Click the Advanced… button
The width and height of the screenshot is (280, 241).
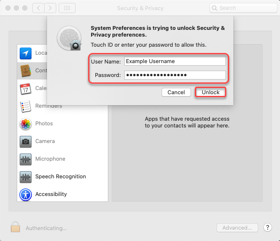tap(237, 228)
